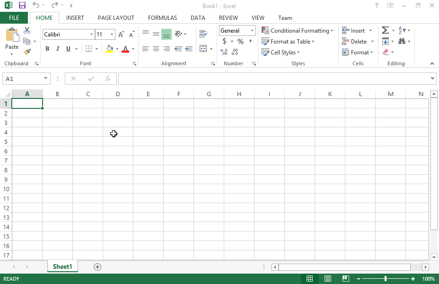Expand the formula bar chevron
The height and width of the screenshot is (284, 439).
pyautogui.click(x=432, y=79)
